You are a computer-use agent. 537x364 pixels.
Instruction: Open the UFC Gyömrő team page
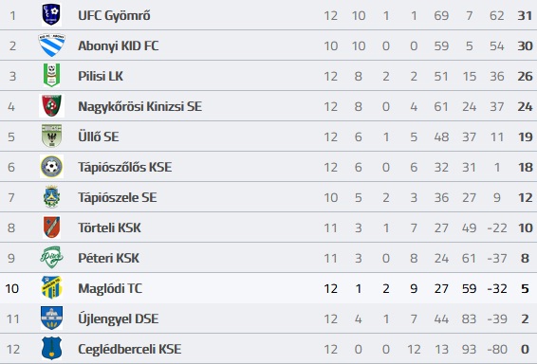(x=114, y=16)
